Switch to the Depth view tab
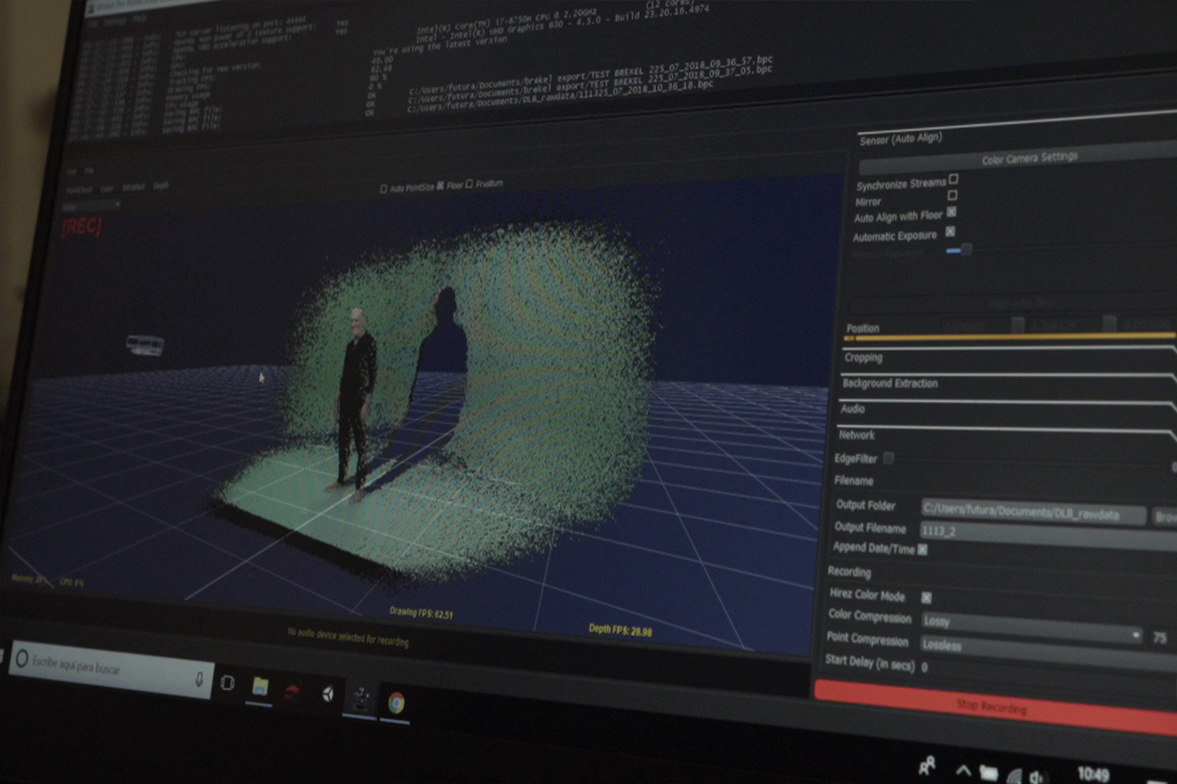Screen dimensions: 1177x784 160,186
